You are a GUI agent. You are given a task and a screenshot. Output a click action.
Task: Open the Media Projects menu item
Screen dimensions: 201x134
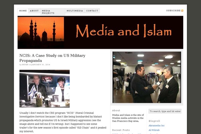(53, 12)
